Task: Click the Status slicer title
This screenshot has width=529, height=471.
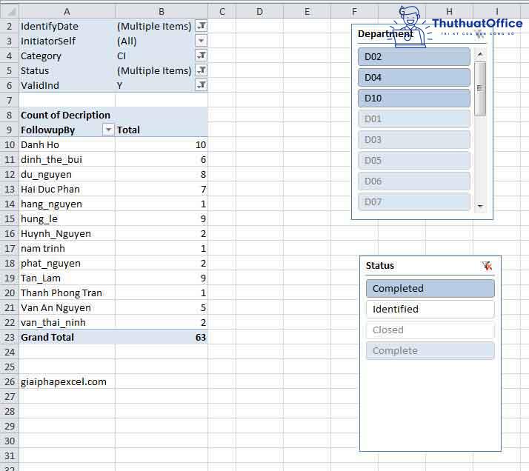Action: 380,266
